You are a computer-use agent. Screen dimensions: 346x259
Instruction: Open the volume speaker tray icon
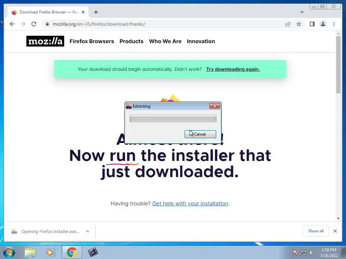[x=312, y=253]
